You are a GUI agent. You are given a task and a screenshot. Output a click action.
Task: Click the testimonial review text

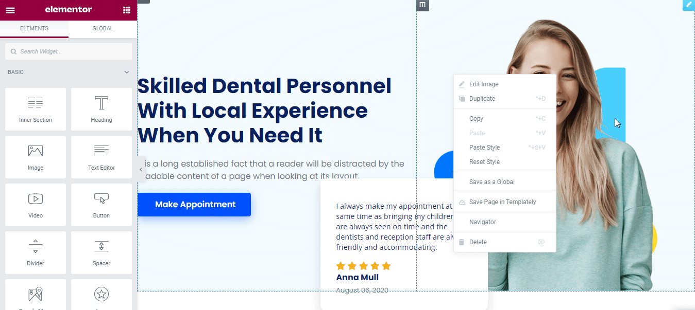coord(395,227)
